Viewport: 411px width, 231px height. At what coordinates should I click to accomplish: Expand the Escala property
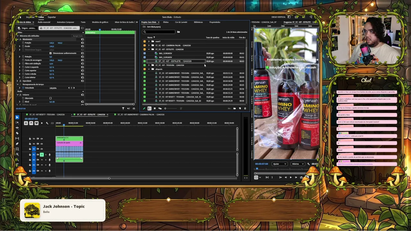coord(20,46)
